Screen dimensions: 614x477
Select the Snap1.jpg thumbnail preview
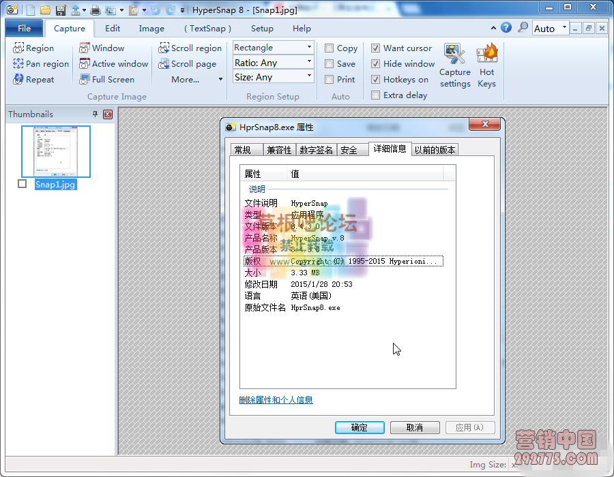(x=56, y=151)
